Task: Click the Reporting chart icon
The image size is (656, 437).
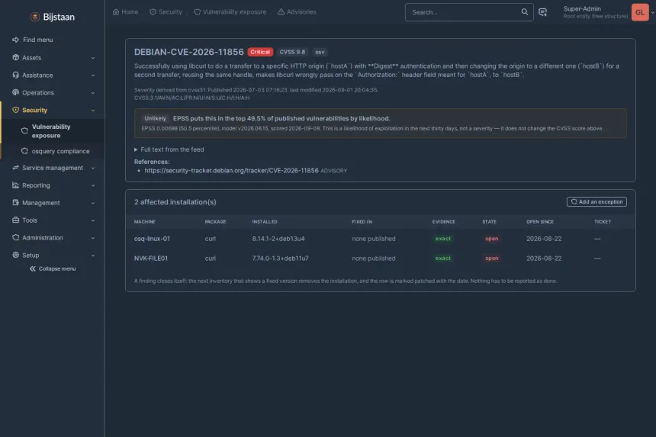Action: (16, 185)
